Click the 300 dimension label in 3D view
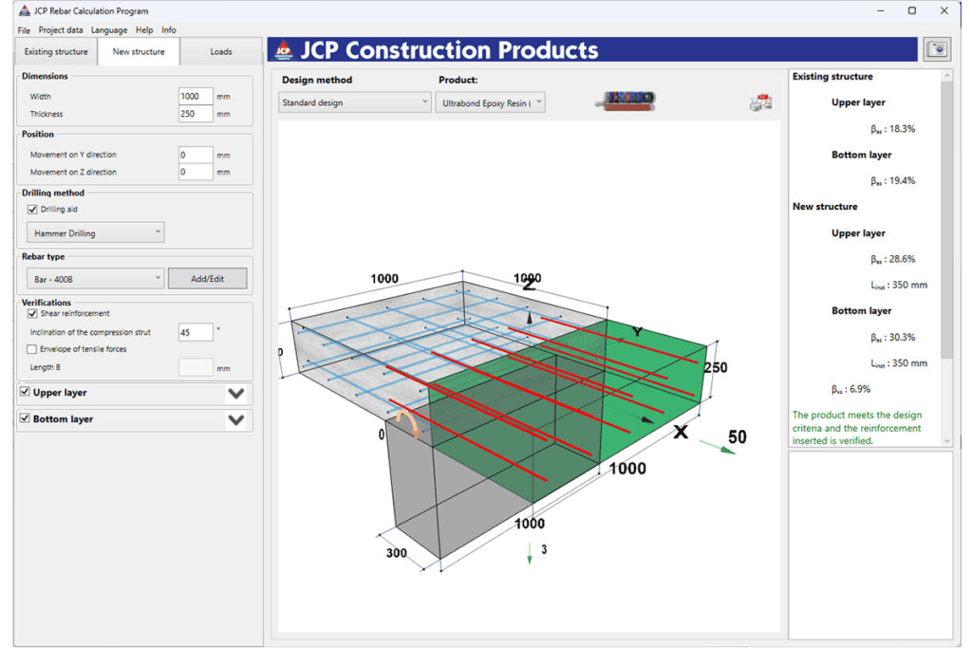This screenshot has width=972, height=648. (397, 552)
